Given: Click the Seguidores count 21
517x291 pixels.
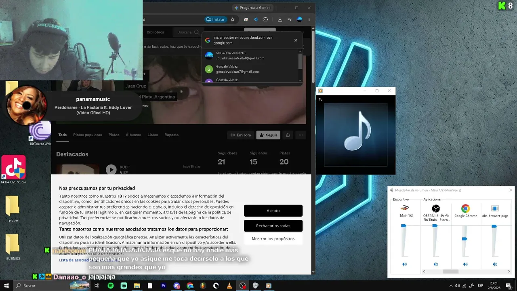Looking at the screenshot, I should tap(221, 162).
